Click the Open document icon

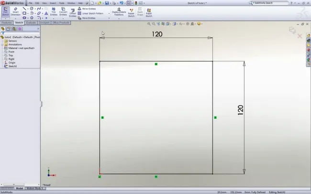[100, 3]
